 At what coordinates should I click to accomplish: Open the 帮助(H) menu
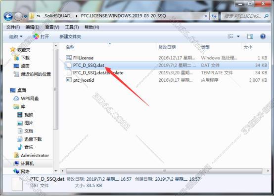coord(91,27)
